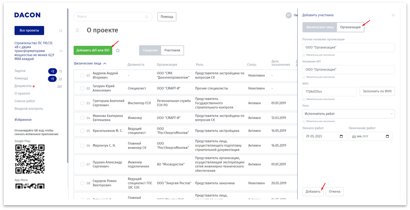The width and height of the screenshot is (410, 210).
Task: Select radio button for Андреев Андрей Игоревич
Action: 82,76
